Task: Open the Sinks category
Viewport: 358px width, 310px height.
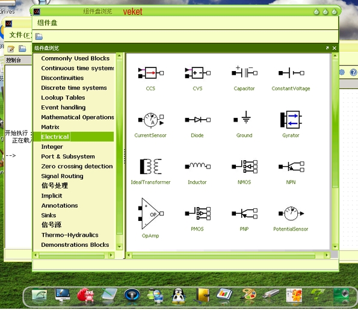Action: pyautogui.click(x=49, y=215)
